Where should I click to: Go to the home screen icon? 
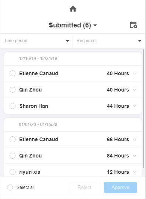click(73, 9)
